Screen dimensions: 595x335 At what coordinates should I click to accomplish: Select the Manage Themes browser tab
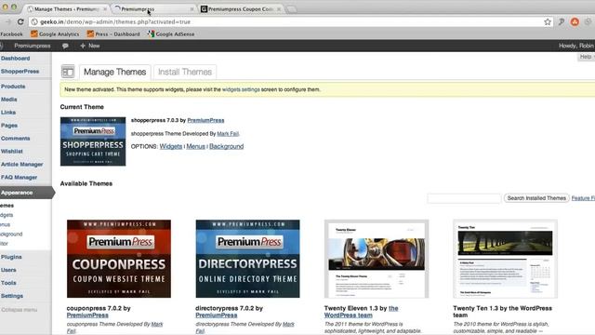coord(66,8)
